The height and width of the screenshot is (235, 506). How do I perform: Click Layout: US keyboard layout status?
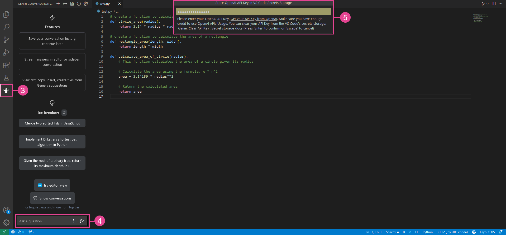[x=487, y=232]
